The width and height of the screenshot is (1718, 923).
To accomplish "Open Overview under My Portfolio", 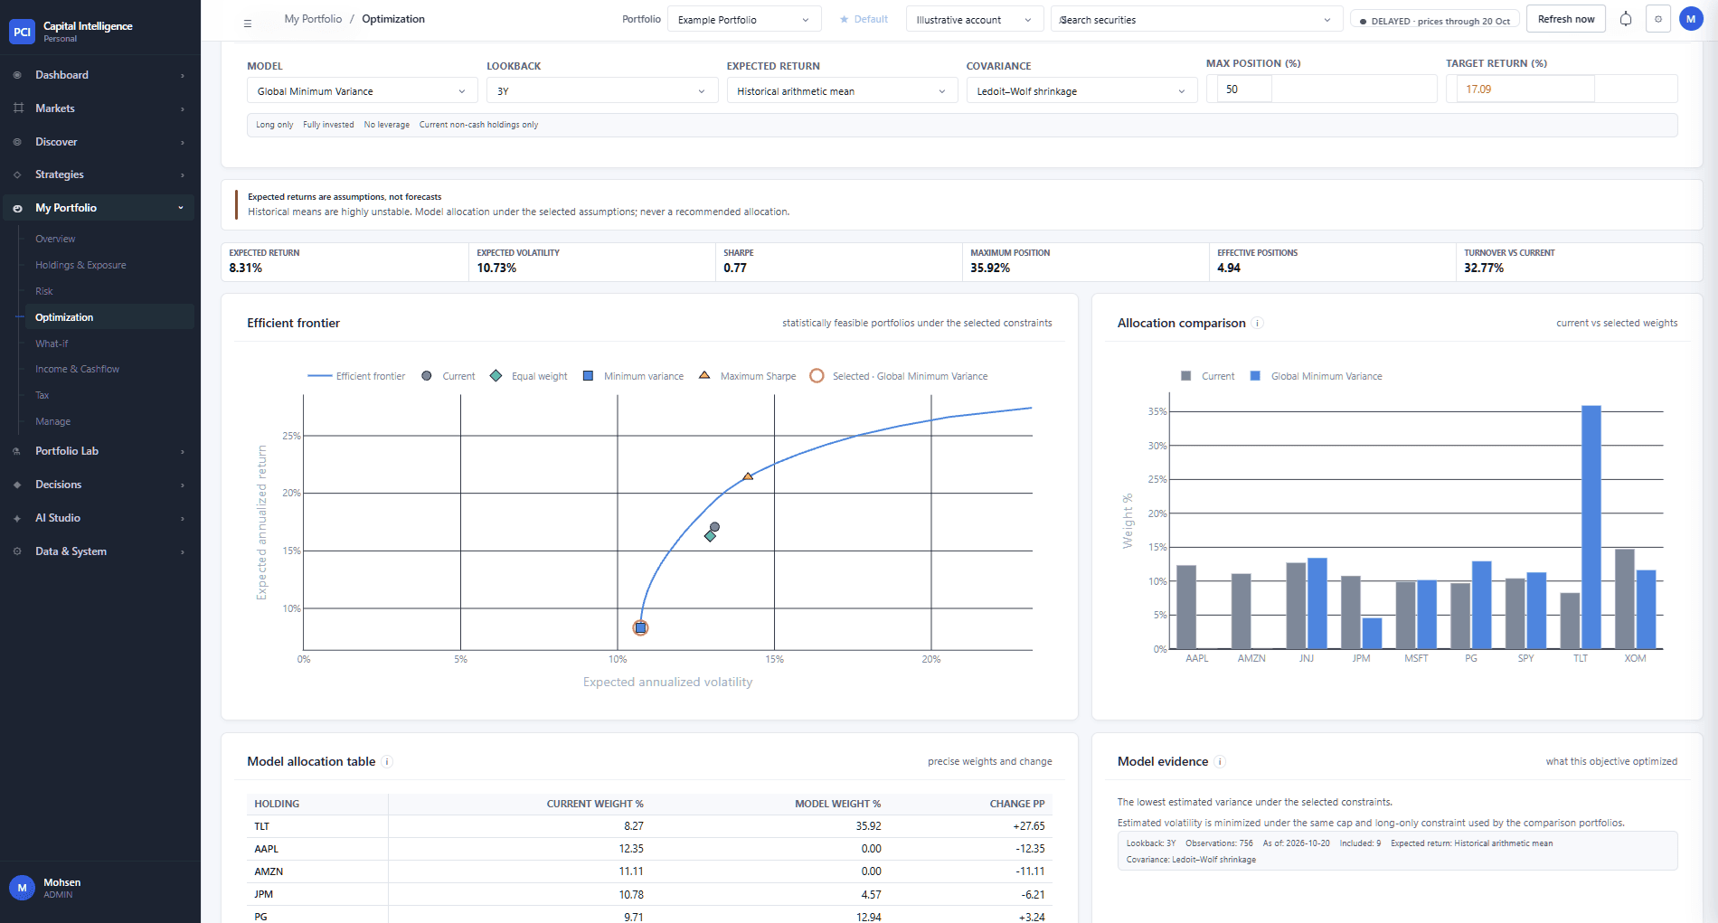I will pos(55,239).
